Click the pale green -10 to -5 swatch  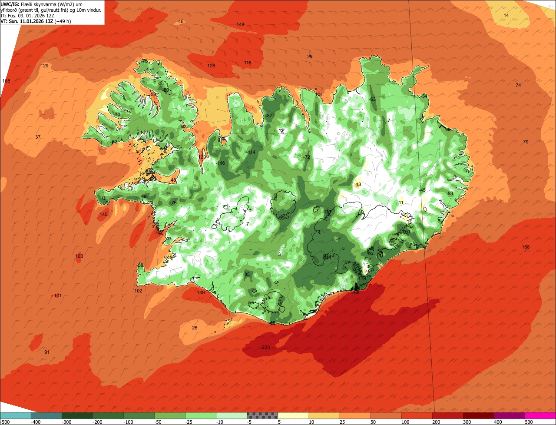click(x=232, y=415)
